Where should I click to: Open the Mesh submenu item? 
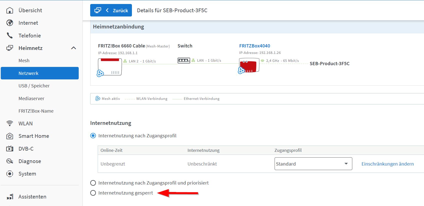(24, 61)
